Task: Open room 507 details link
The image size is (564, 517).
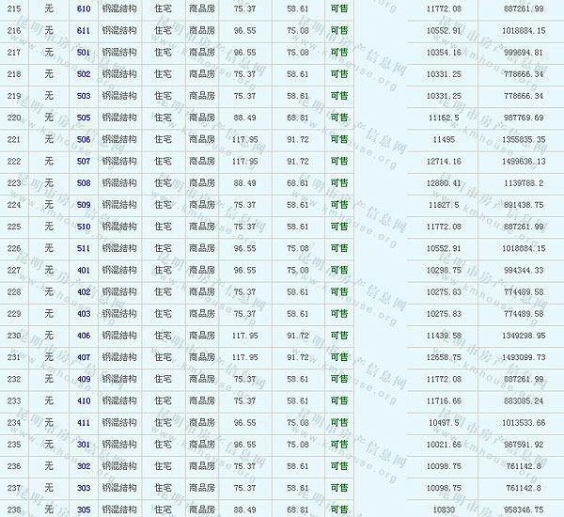Action: pyautogui.click(x=84, y=161)
